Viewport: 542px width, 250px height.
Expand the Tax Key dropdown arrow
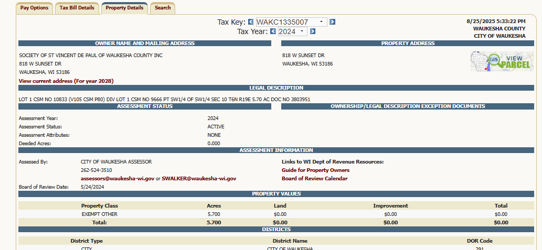pyautogui.click(x=321, y=22)
